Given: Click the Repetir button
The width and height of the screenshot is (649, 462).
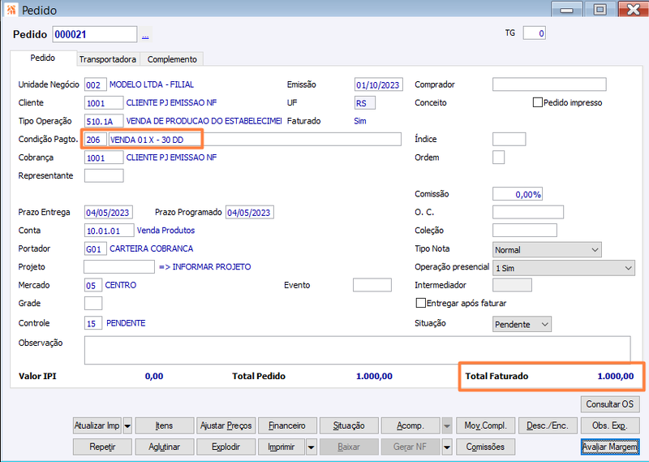Looking at the screenshot, I should [x=102, y=447].
